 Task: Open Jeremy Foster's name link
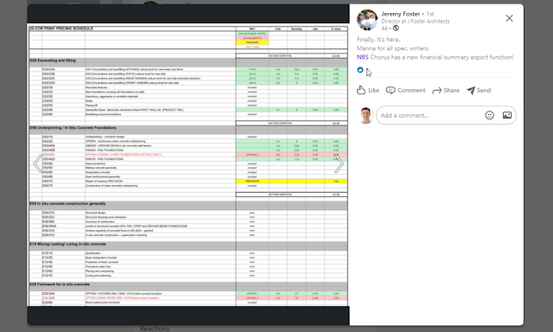[401, 14]
